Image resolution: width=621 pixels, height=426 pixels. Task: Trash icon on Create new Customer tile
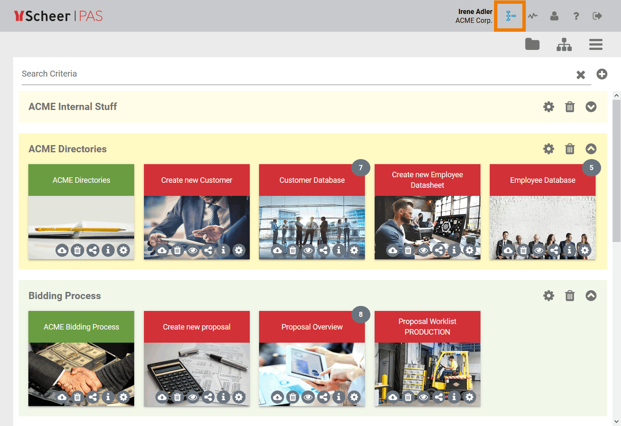click(x=177, y=250)
